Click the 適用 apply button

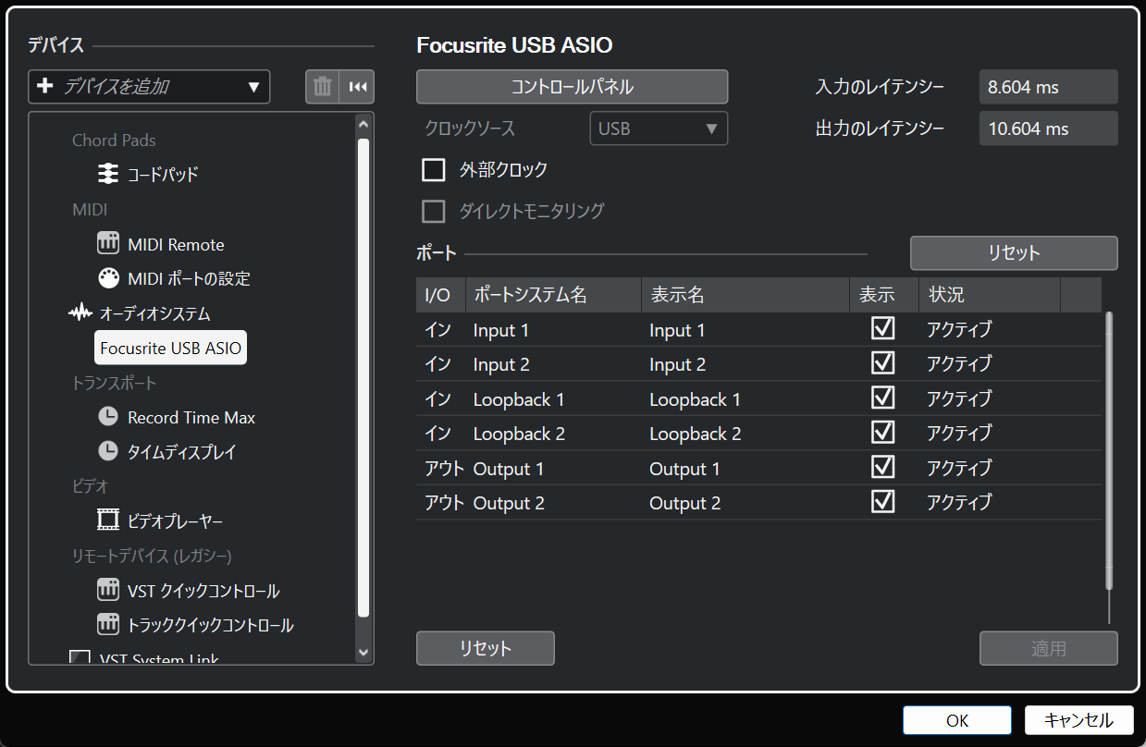[1049, 648]
